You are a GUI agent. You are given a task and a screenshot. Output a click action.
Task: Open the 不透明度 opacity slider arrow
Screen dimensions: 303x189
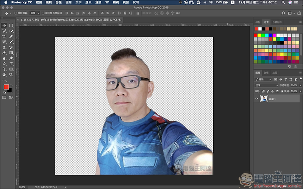coord(300,85)
